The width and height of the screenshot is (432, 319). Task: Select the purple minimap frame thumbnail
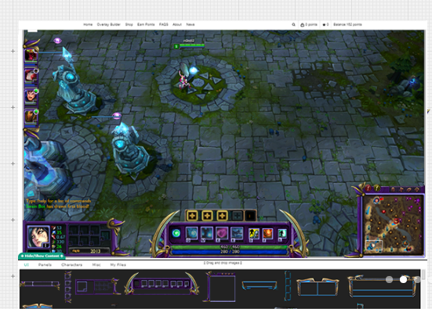[x=220, y=287]
